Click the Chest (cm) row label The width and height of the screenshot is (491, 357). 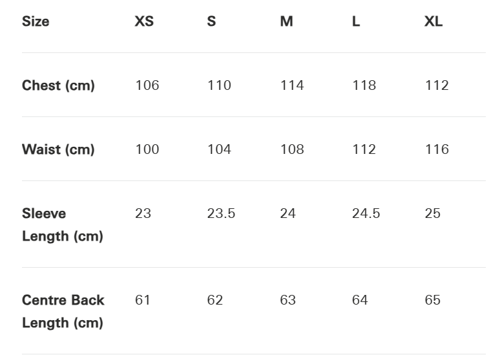[58, 85]
